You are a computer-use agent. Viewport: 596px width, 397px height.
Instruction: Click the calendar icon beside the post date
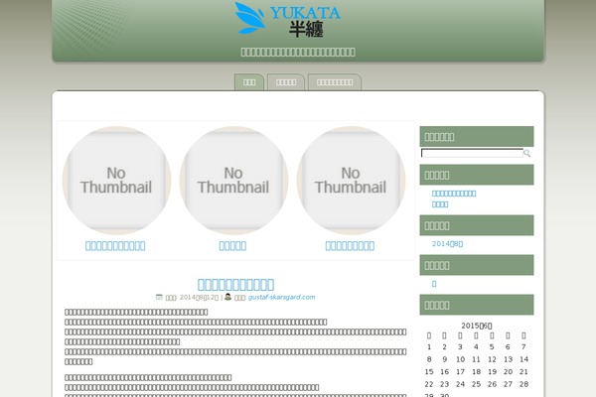(159, 297)
